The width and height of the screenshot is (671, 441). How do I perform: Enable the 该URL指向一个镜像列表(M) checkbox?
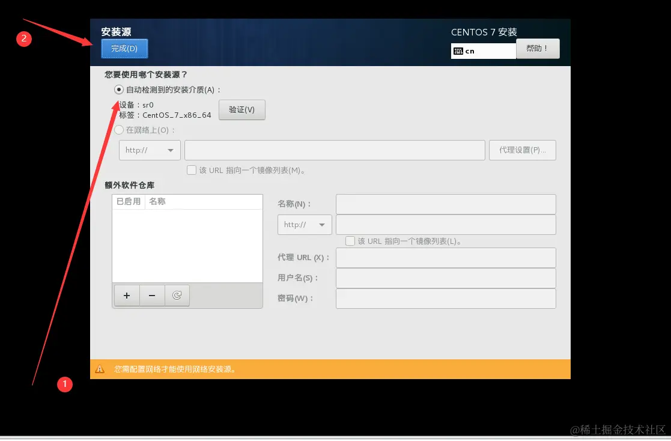tap(192, 170)
